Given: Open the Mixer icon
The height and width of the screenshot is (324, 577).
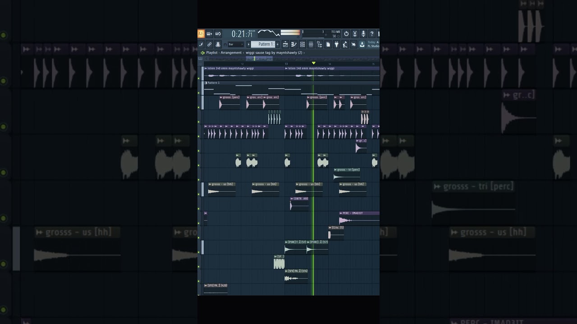Looking at the screenshot, I should [x=311, y=44].
